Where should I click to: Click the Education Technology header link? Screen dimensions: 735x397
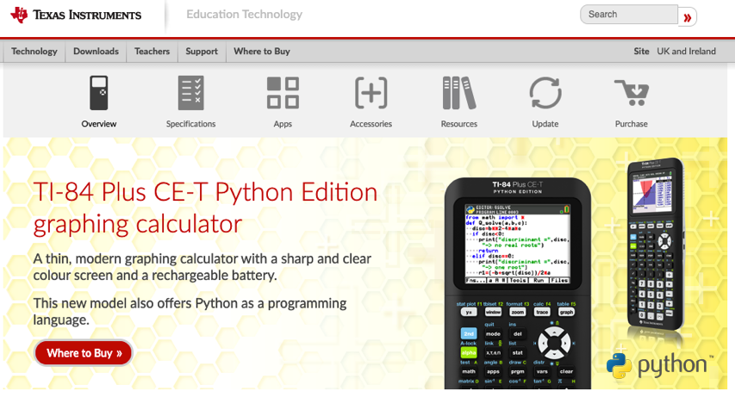click(x=244, y=14)
